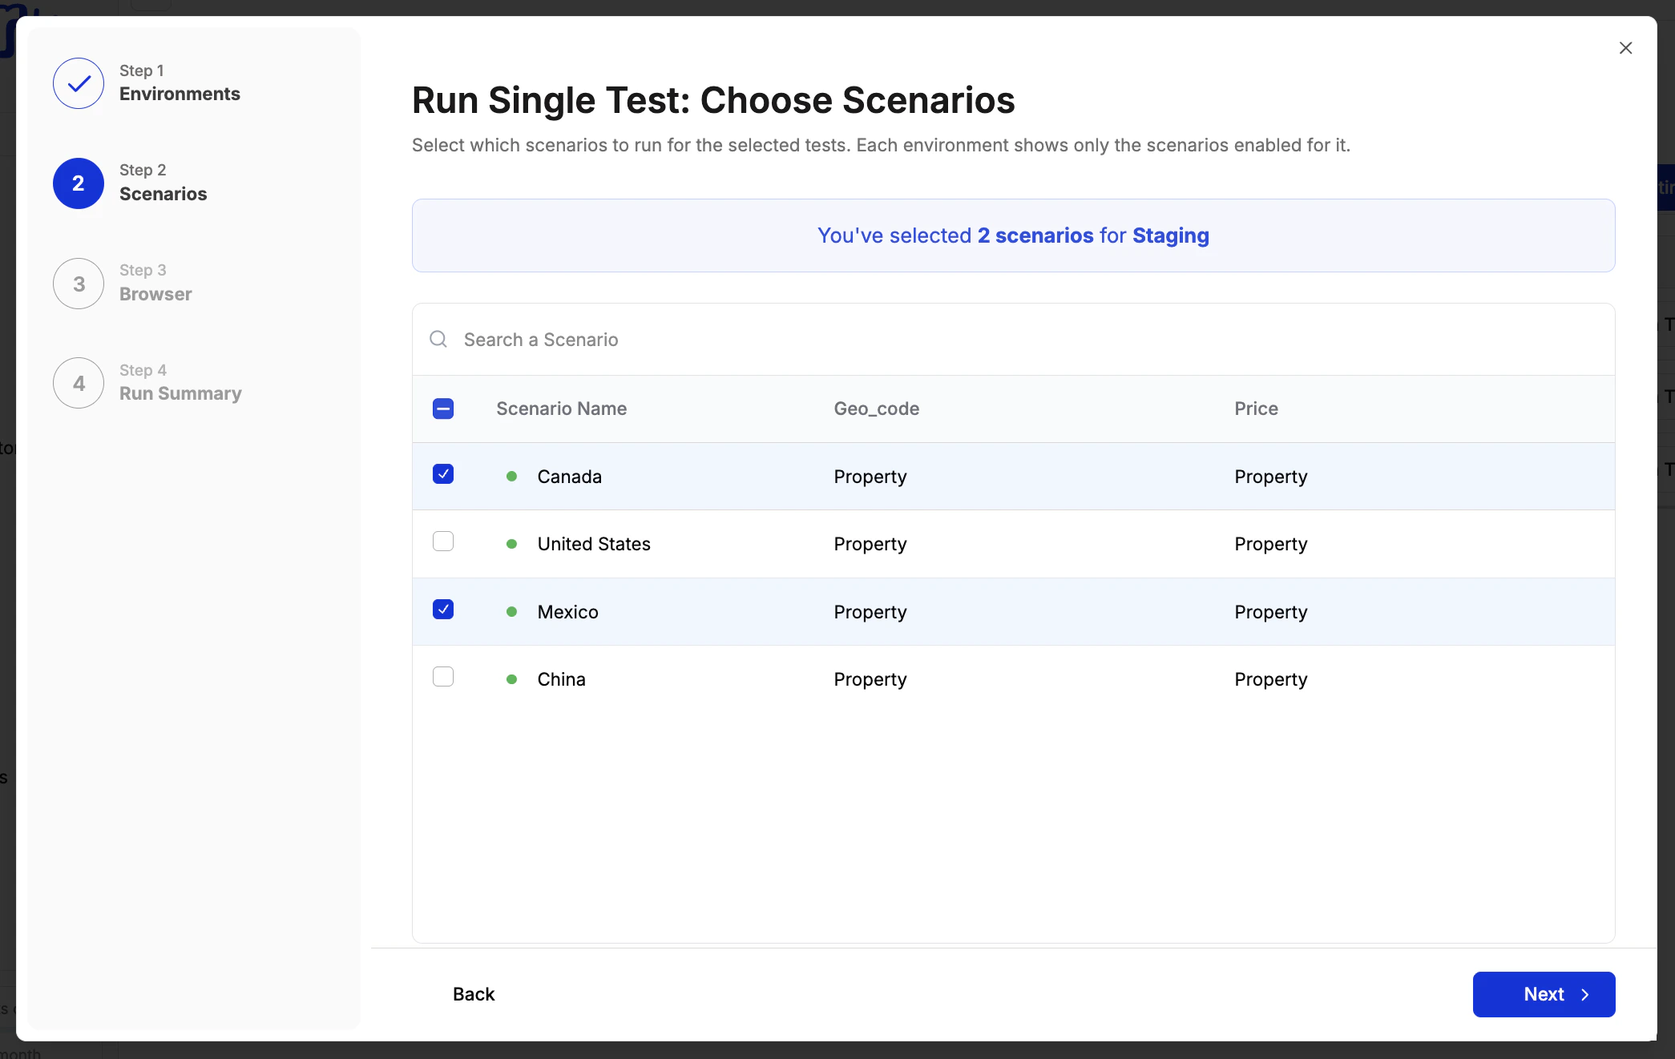Click the green status dot next to Canada
The height and width of the screenshot is (1059, 1675).
[512, 476]
